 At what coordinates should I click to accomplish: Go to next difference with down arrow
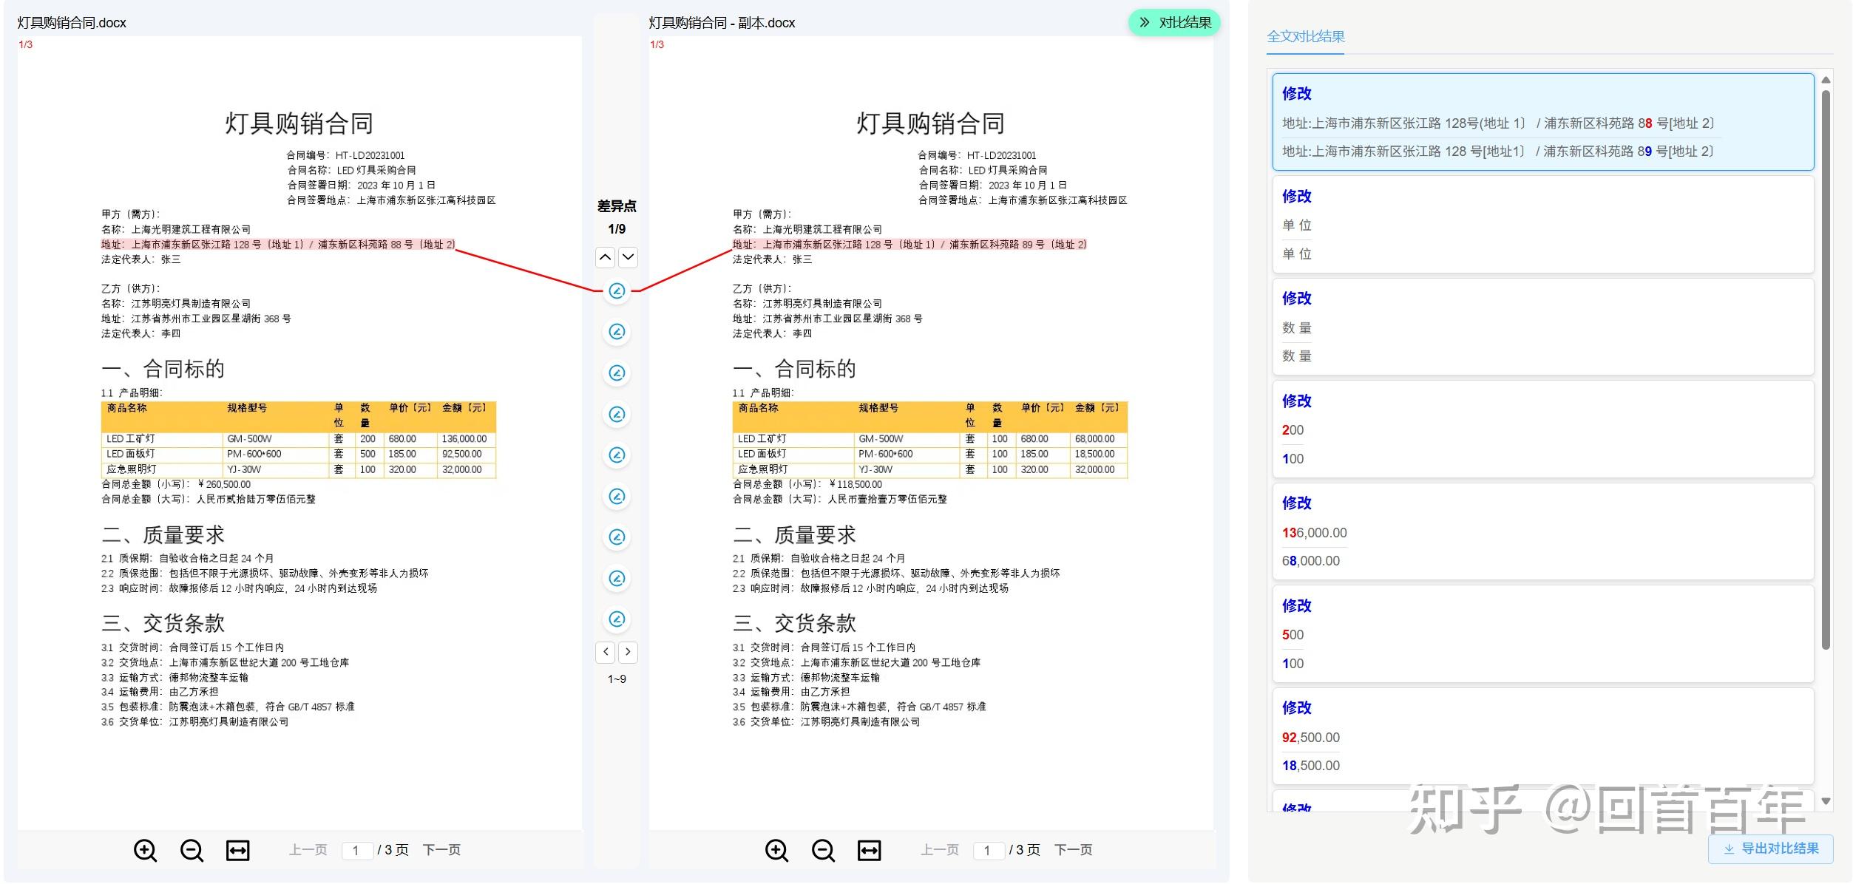point(628,257)
